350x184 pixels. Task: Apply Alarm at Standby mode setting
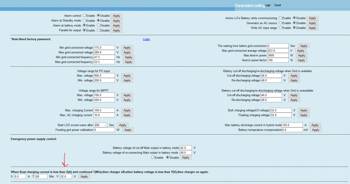tap(116, 21)
